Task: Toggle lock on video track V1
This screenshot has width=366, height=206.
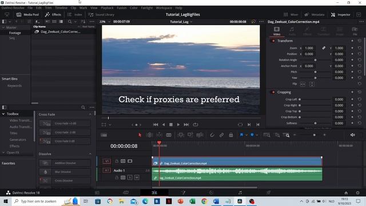Action: 117,161
